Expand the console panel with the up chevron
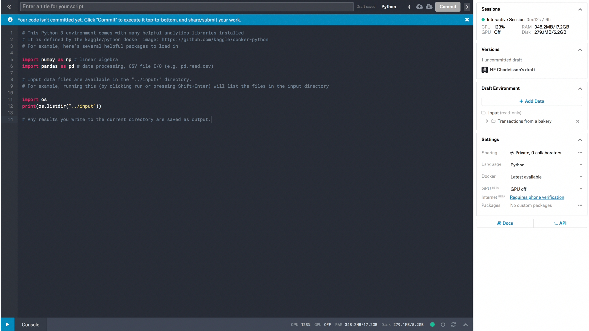Screen dimensions: 589x331 pos(465,325)
